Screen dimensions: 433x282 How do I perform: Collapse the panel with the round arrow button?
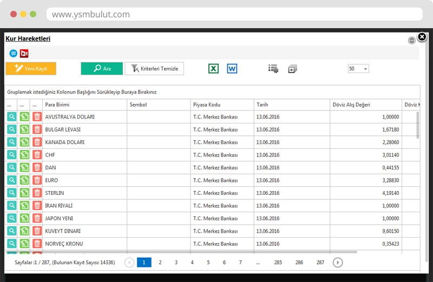pyautogui.click(x=412, y=40)
